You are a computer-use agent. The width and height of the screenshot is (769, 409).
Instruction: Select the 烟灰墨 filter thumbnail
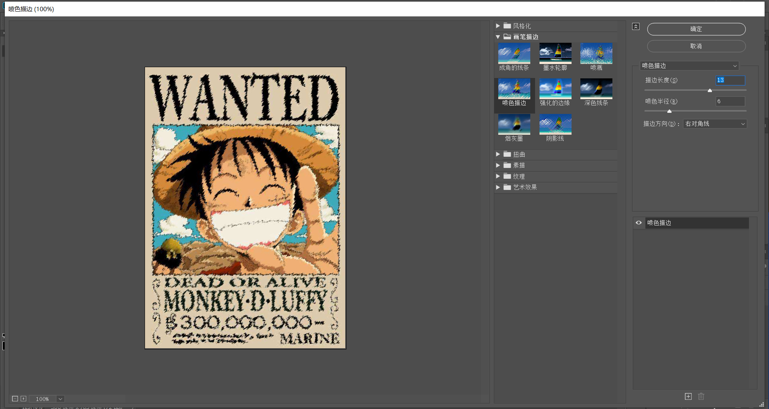click(514, 124)
